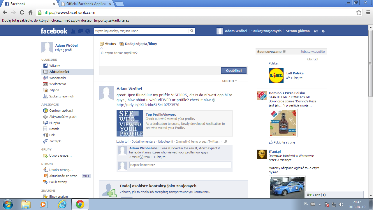The height and width of the screenshot is (210, 373).
Task: Click the Witamy icon in the sidebar
Action: pyautogui.click(x=45, y=66)
